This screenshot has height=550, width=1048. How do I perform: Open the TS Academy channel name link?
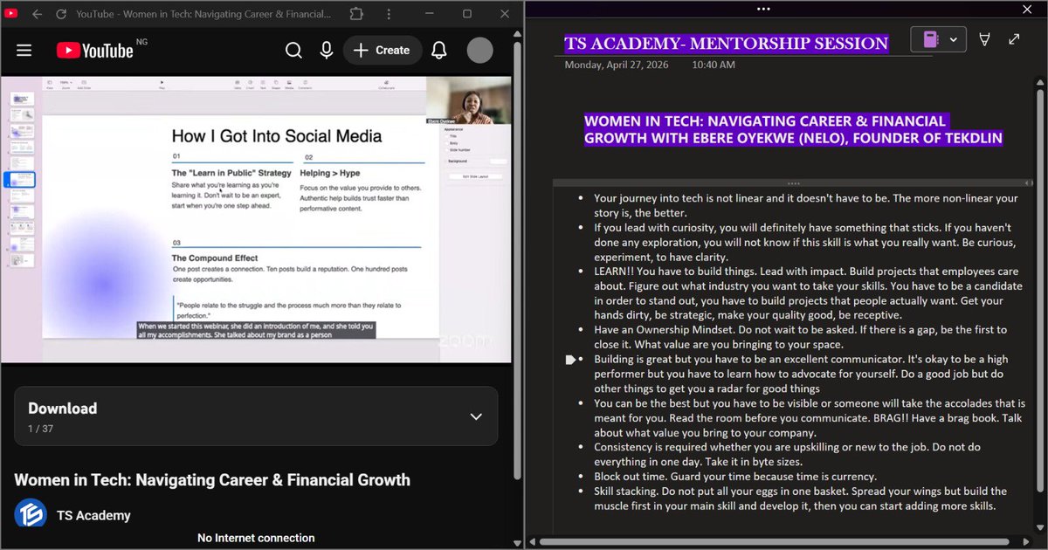click(93, 515)
